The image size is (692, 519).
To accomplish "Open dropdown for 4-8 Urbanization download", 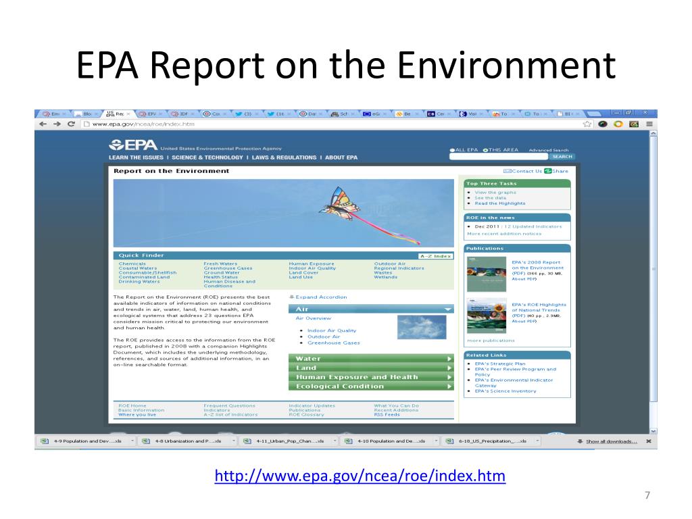I will (233, 441).
